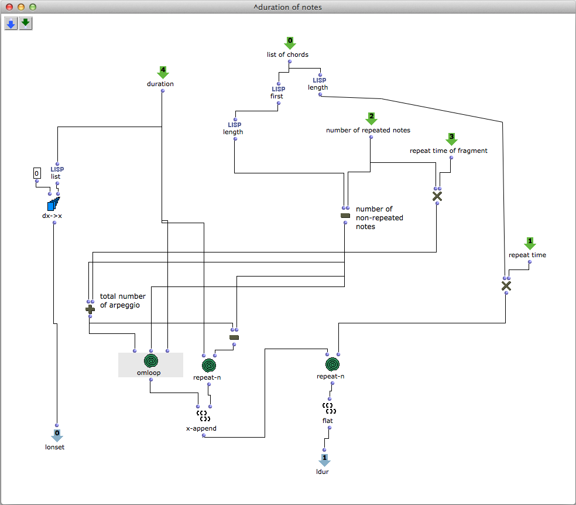Select the omloop spiral icon
Image resolution: width=576 pixels, height=505 pixels.
(151, 360)
